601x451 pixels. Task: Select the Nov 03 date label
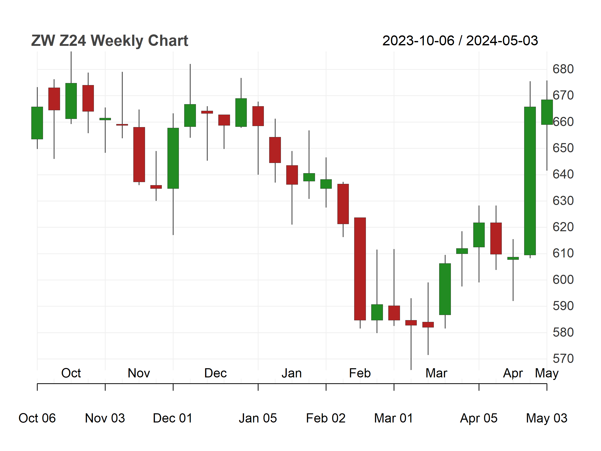click(105, 418)
